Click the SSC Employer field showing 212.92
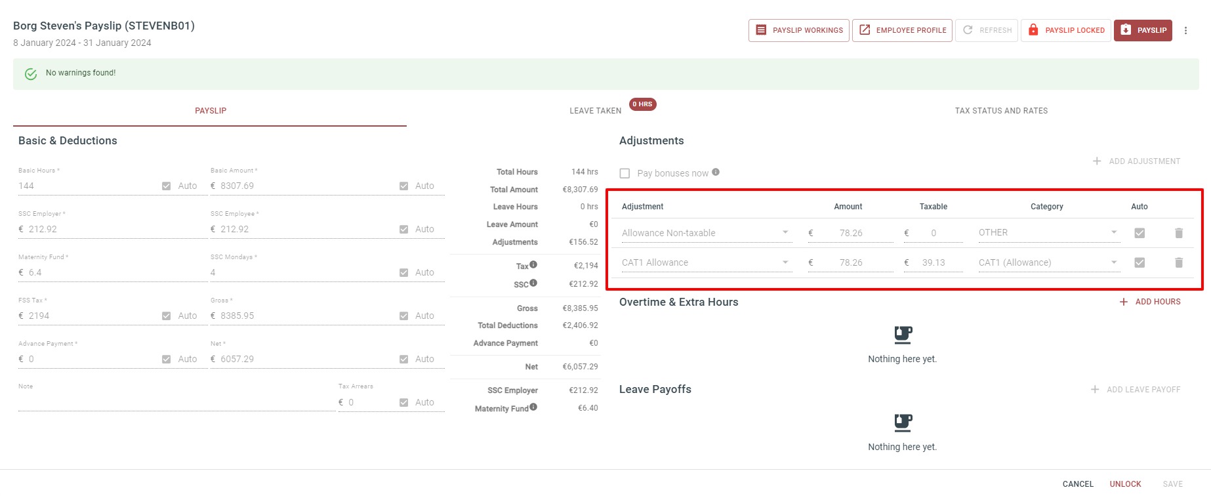1211x496 pixels. tap(112, 230)
